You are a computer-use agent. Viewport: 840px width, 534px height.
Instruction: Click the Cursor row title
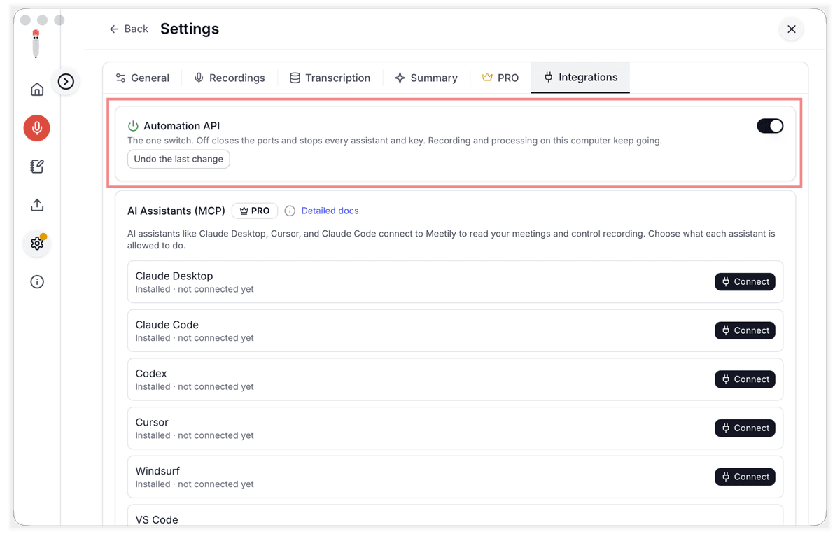click(x=152, y=422)
